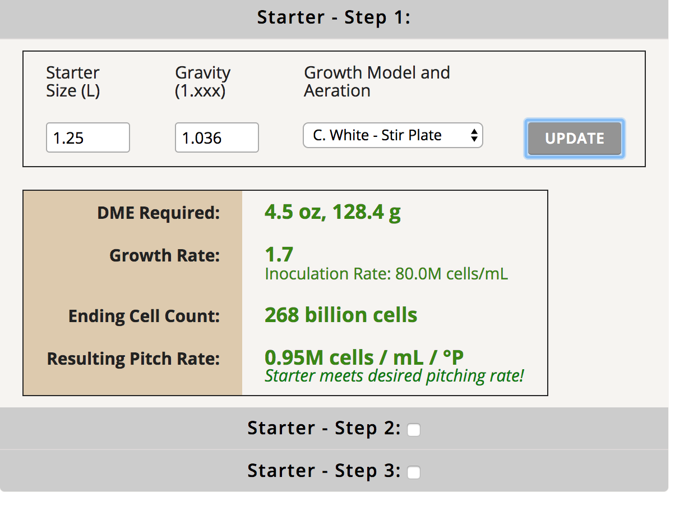Click the 0.95M cells pitch rate value
This screenshot has width=675, height=514.
point(364,357)
